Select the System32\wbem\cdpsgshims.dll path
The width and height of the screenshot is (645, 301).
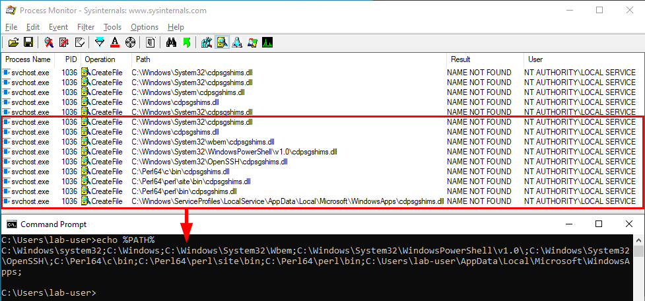click(x=203, y=142)
